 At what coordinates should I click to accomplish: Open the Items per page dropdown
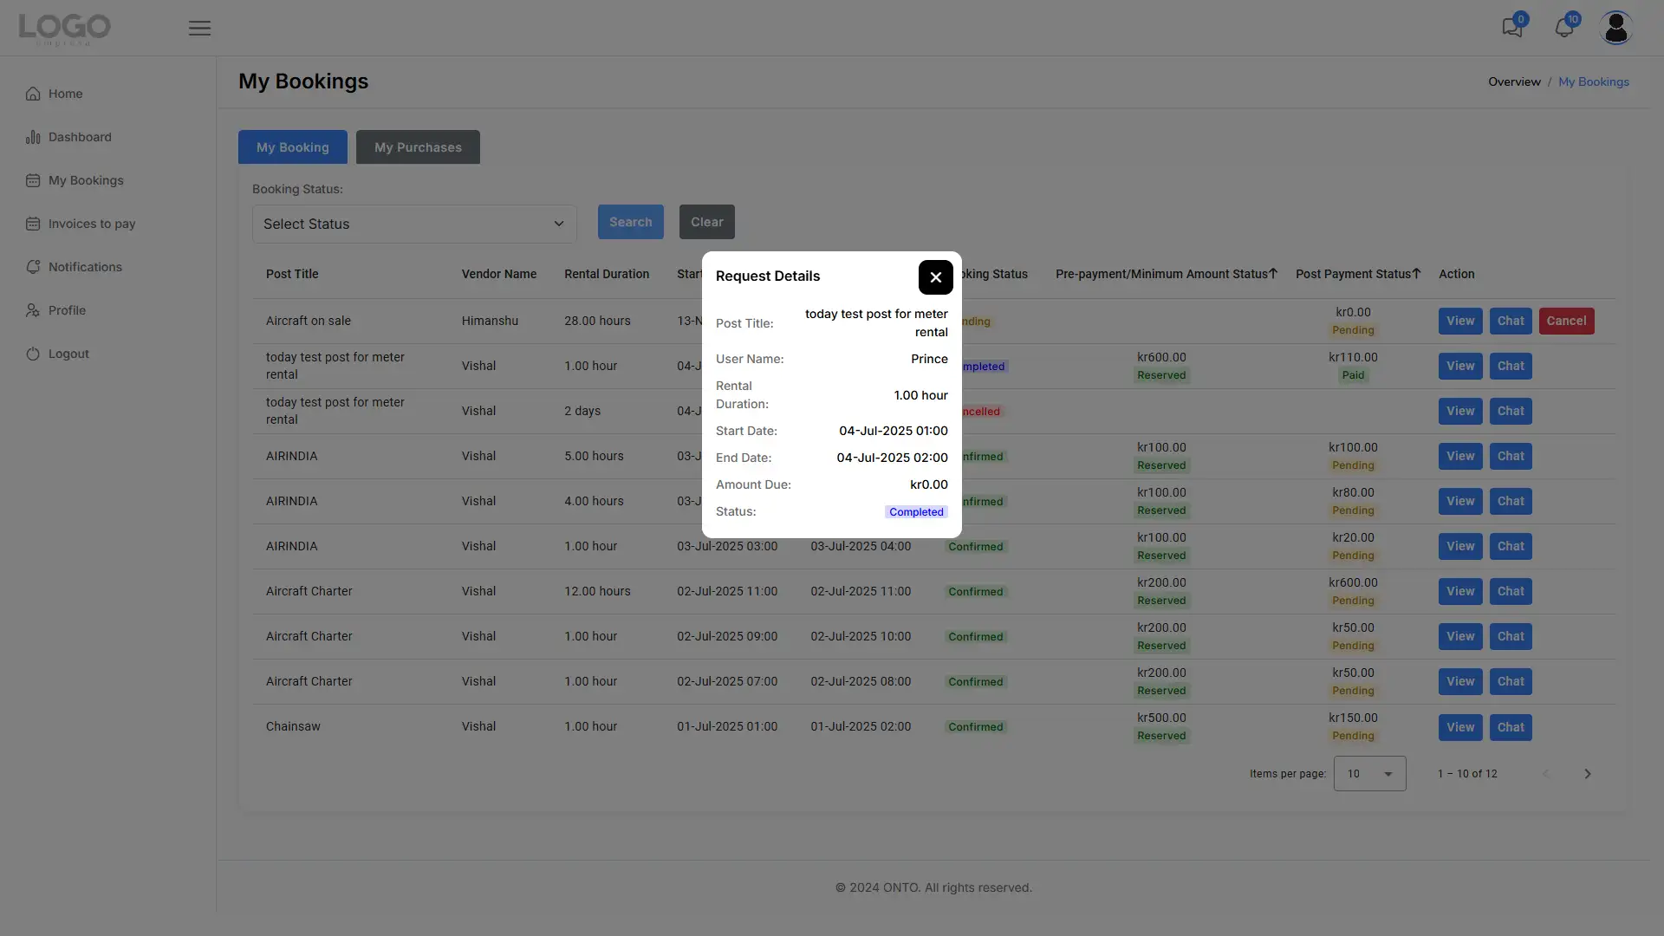1369,774
